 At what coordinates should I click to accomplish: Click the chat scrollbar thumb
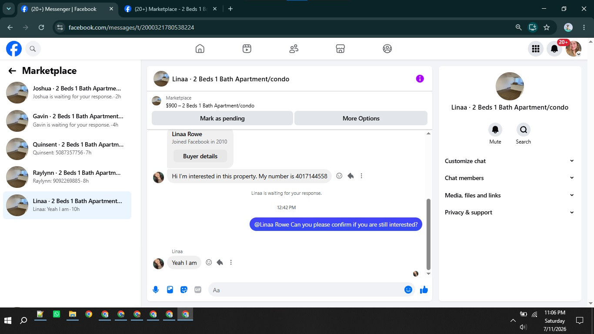pyautogui.click(x=428, y=234)
